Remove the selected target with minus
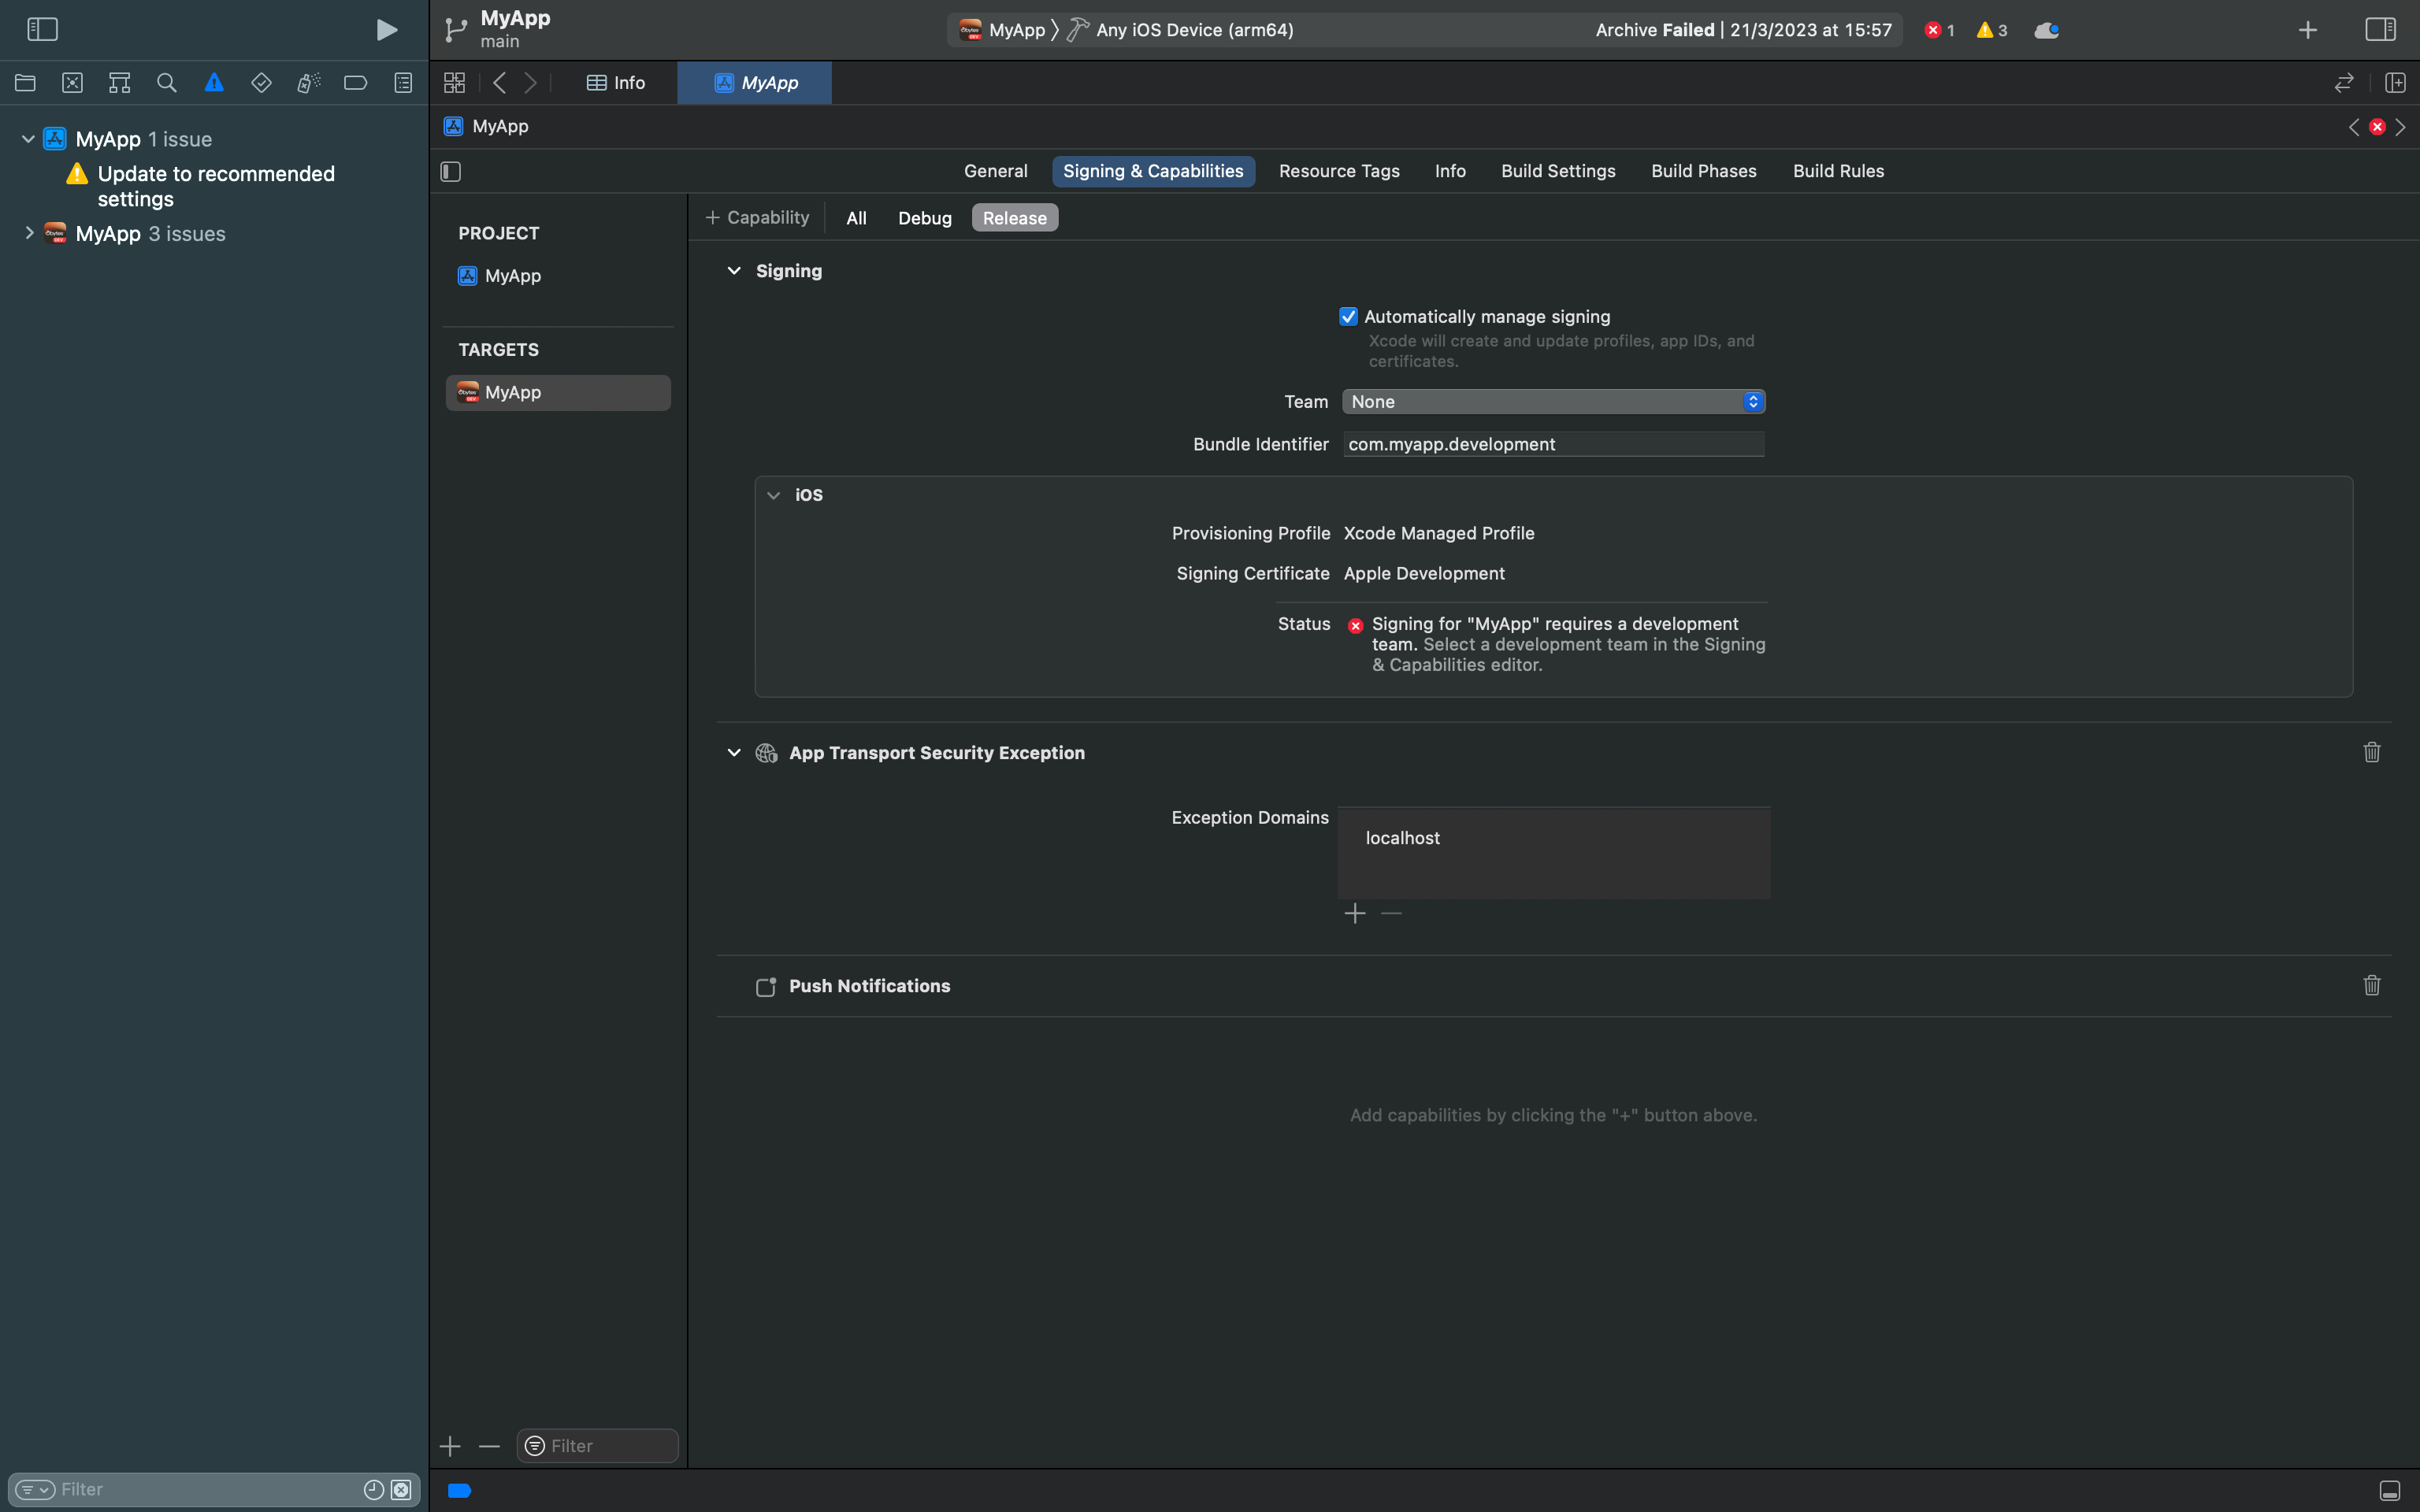Image resolution: width=2420 pixels, height=1512 pixels. click(x=489, y=1446)
